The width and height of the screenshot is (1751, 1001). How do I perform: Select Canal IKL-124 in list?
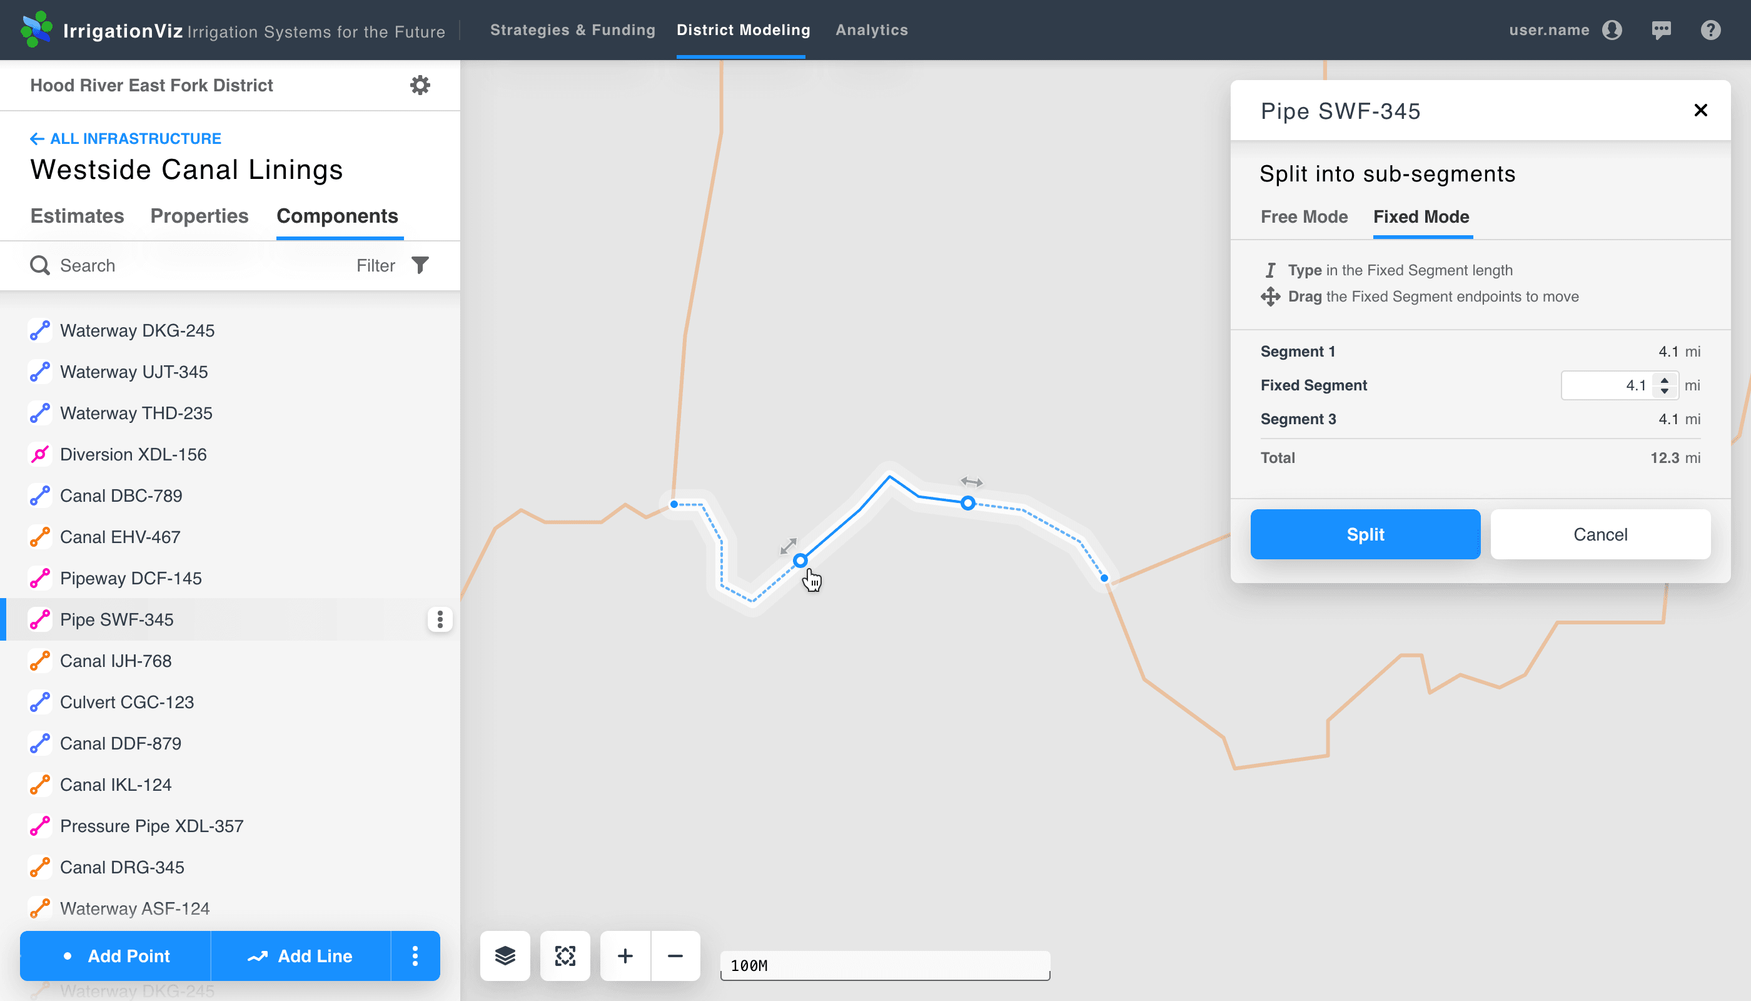(230, 785)
